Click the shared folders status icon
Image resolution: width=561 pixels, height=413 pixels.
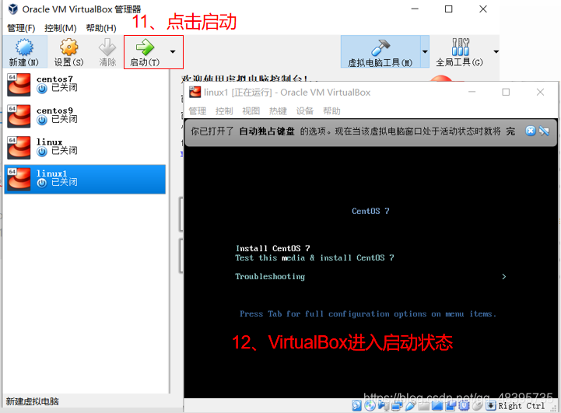click(423, 405)
